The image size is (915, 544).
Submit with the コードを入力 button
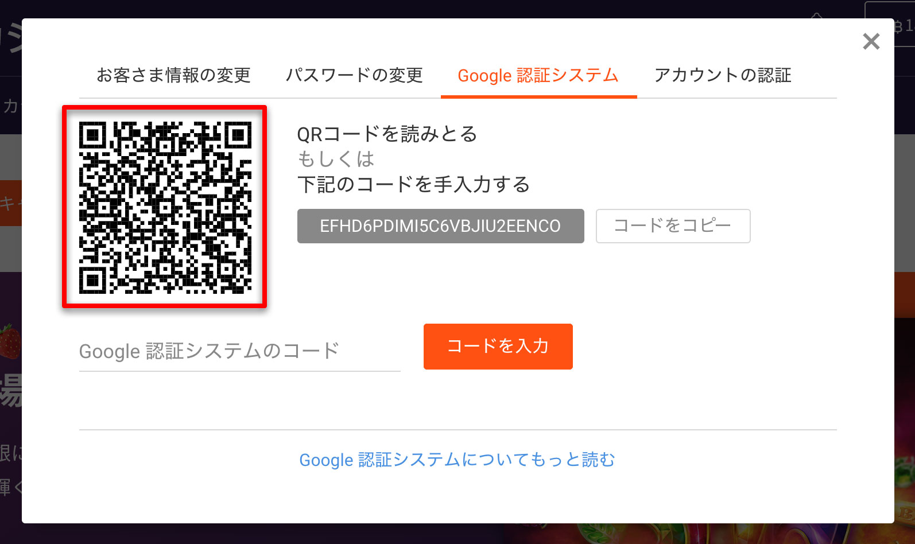pos(498,346)
